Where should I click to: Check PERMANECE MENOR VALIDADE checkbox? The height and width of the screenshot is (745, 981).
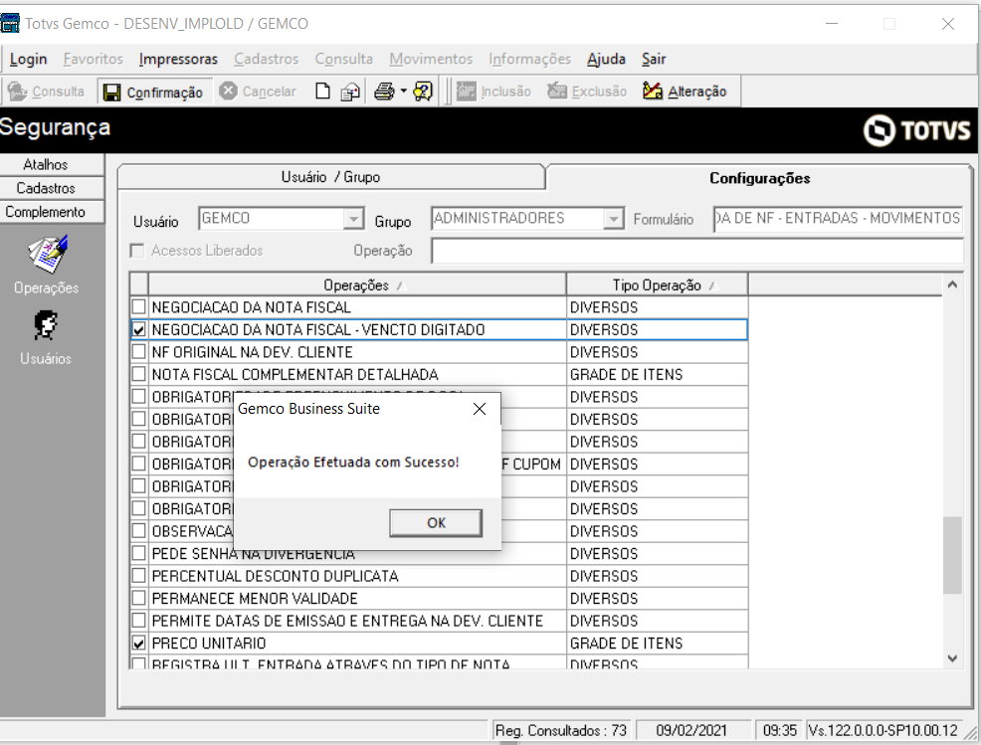pyautogui.click(x=139, y=598)
